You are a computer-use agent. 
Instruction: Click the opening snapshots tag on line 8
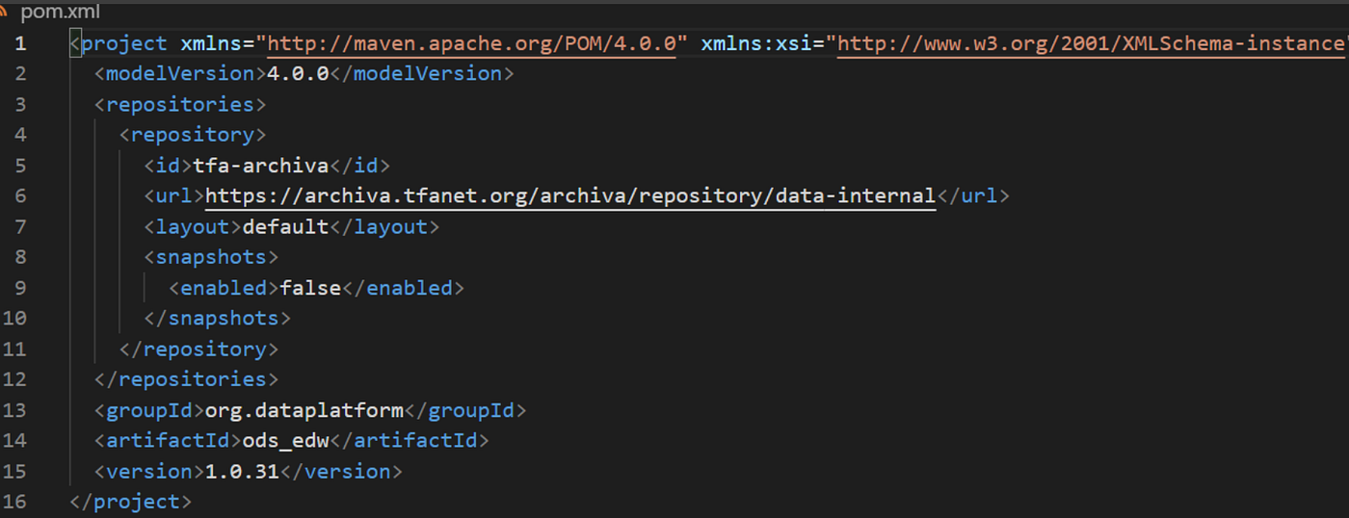(211, 257)
